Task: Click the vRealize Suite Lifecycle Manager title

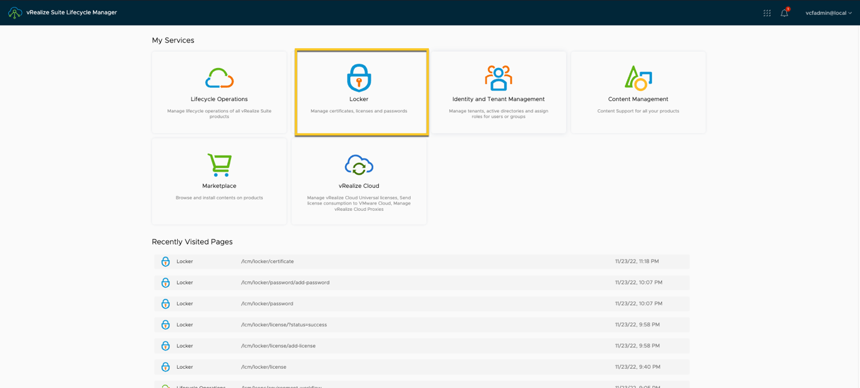Action: coord(72,12)
